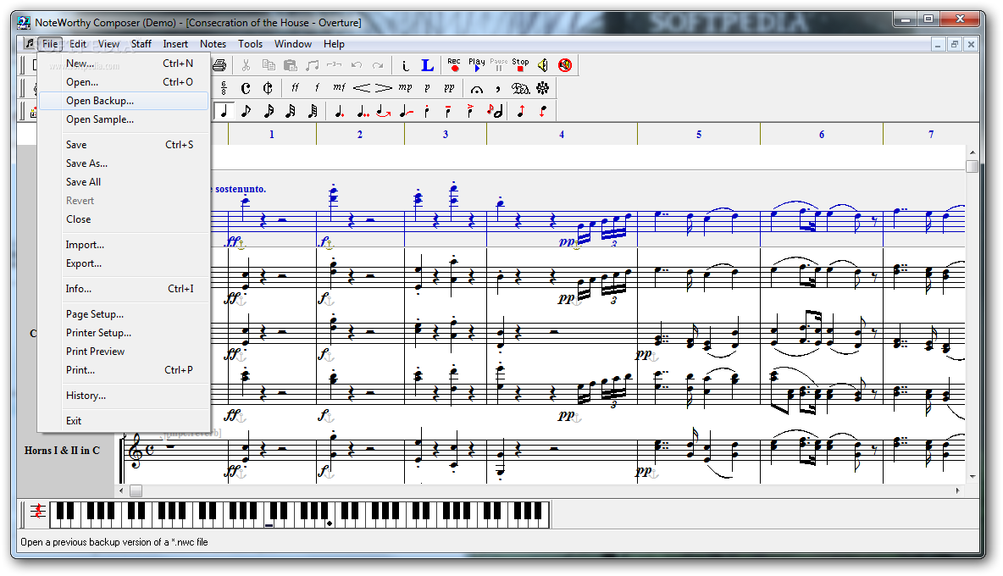Toggle tie on the note
The width and height of the screenshot is (1003, 576).
click(x=384, y=111)
